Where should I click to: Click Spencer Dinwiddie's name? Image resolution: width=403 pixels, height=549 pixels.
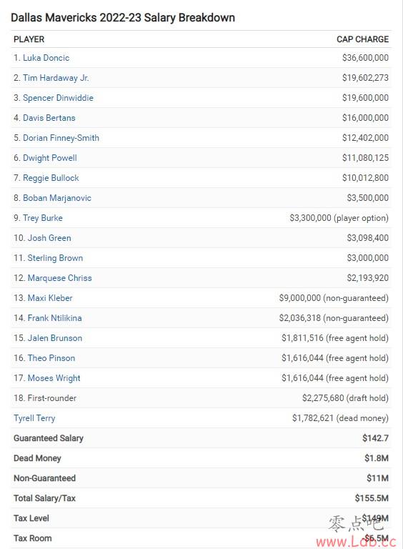58,98
